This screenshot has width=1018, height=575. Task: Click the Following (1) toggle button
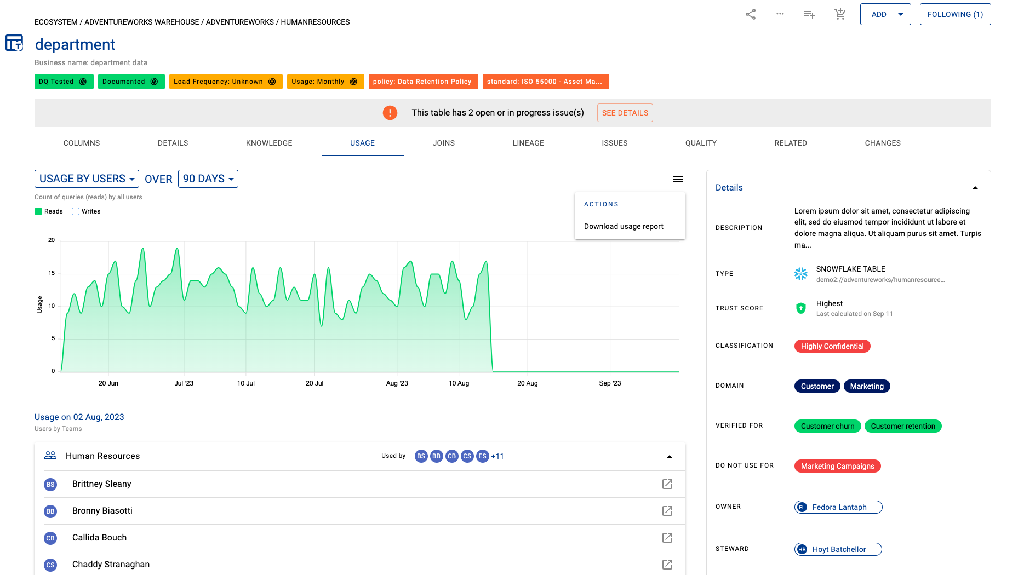pos(955,14)
